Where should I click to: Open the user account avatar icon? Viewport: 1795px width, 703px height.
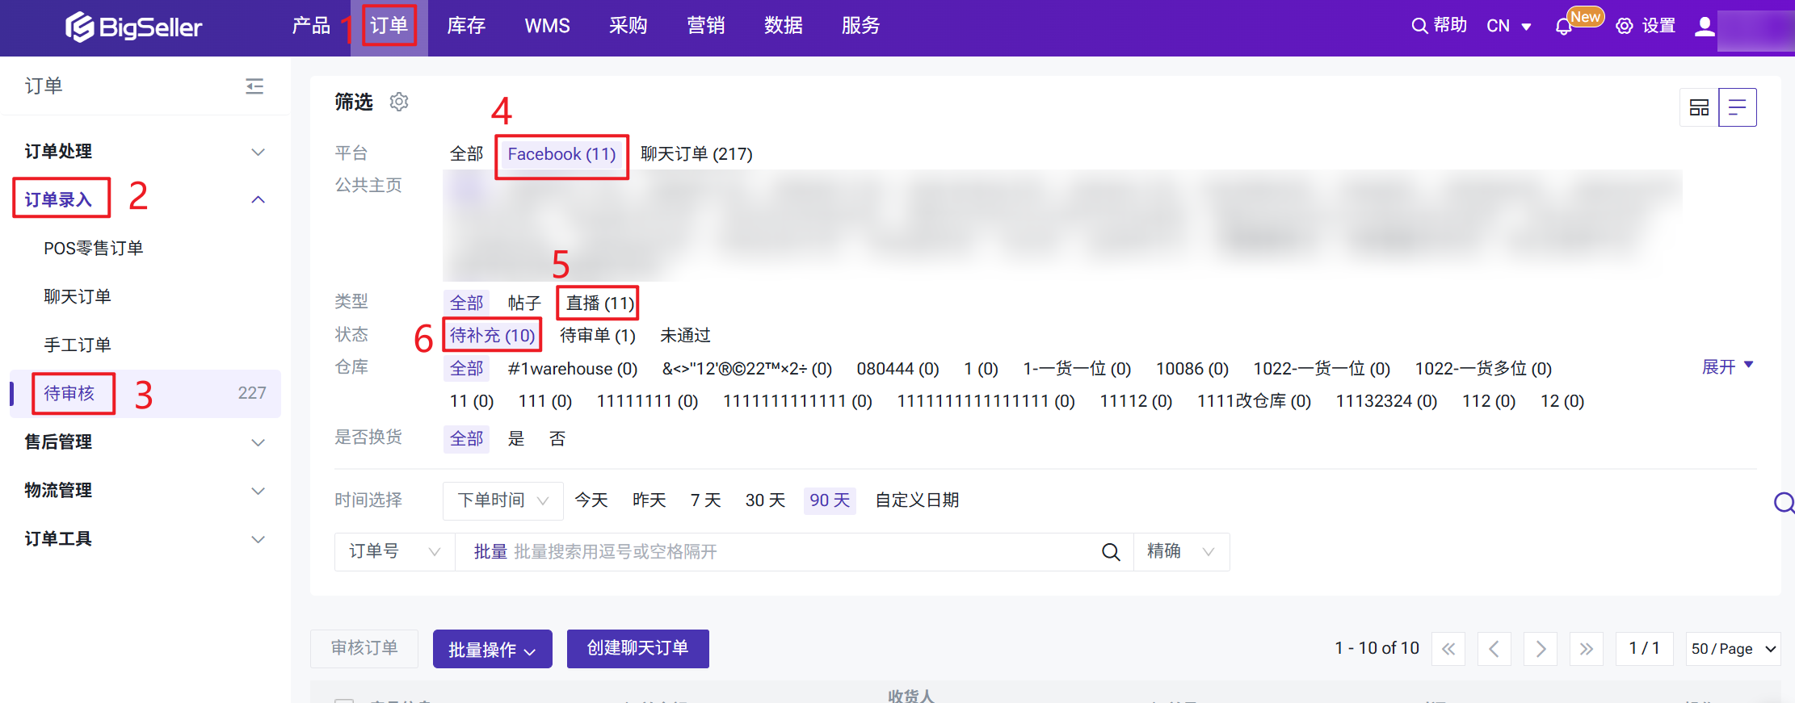(x=1705, y=27)
